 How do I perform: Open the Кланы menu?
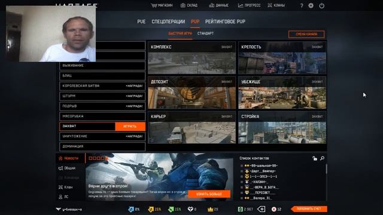coord(276,5)
